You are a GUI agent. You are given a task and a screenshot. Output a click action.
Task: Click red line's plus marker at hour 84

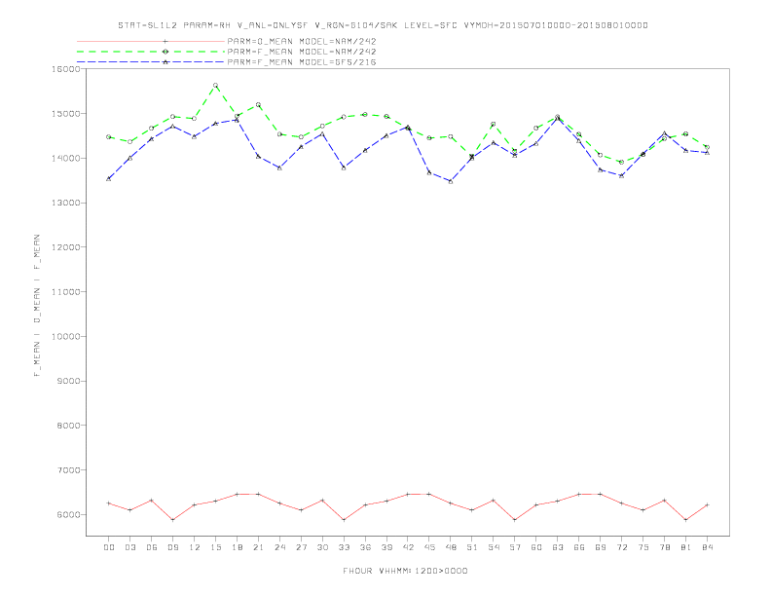tap(707, 504)
